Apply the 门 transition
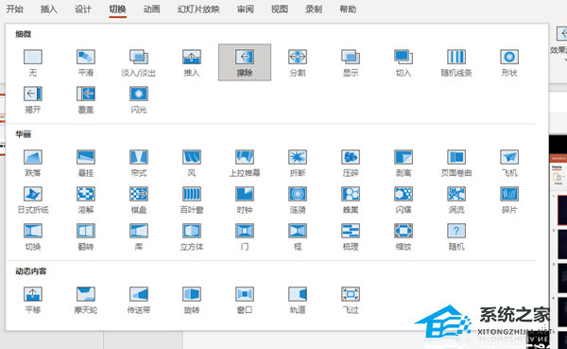 tap(245, 236)
